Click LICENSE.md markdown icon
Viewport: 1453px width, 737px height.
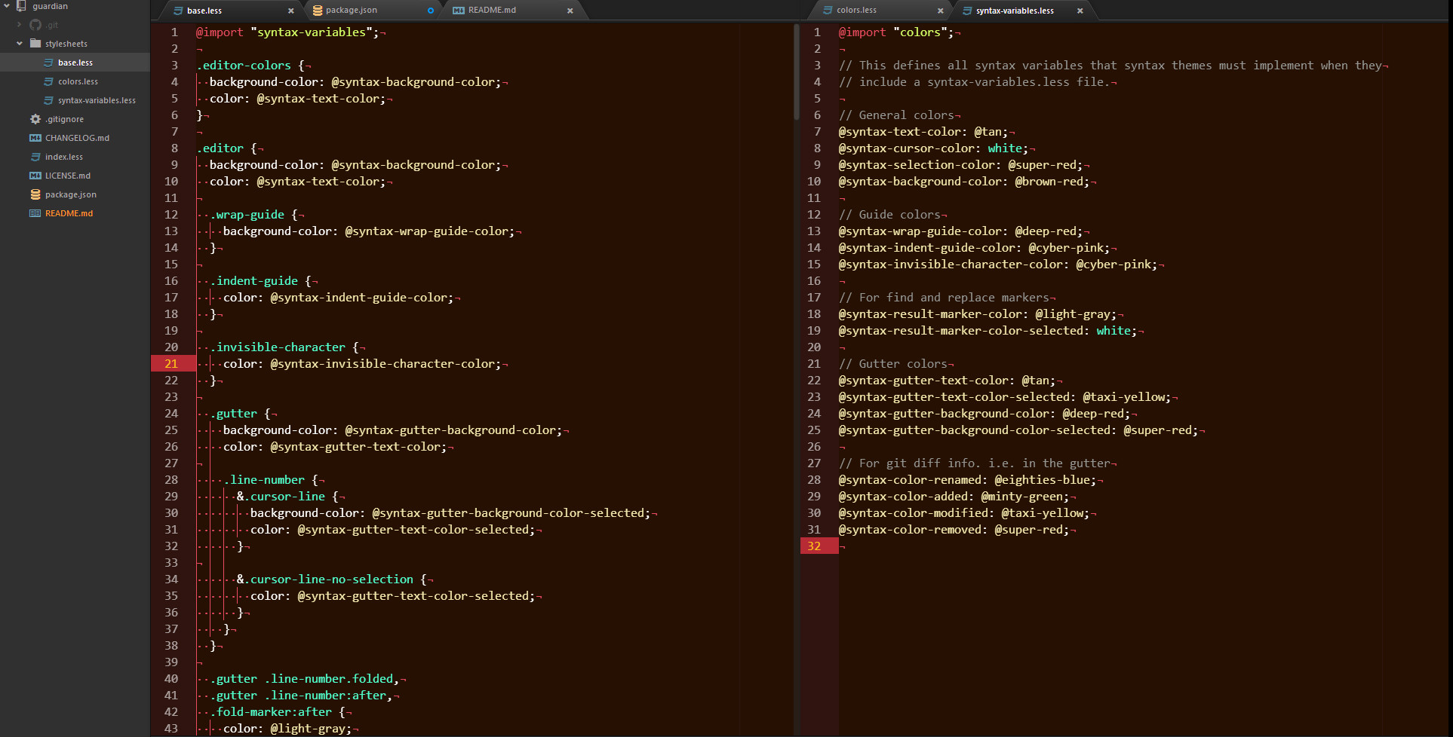(35, 176)
